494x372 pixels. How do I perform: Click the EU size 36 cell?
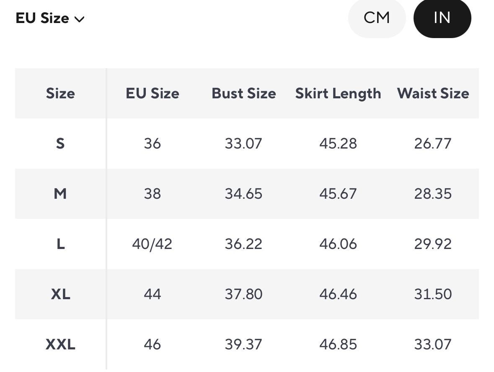point(152,144)
